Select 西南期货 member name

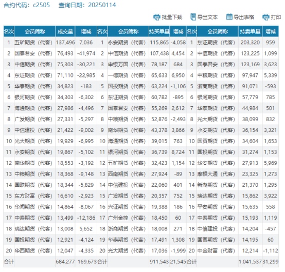(x=127, y=174)
